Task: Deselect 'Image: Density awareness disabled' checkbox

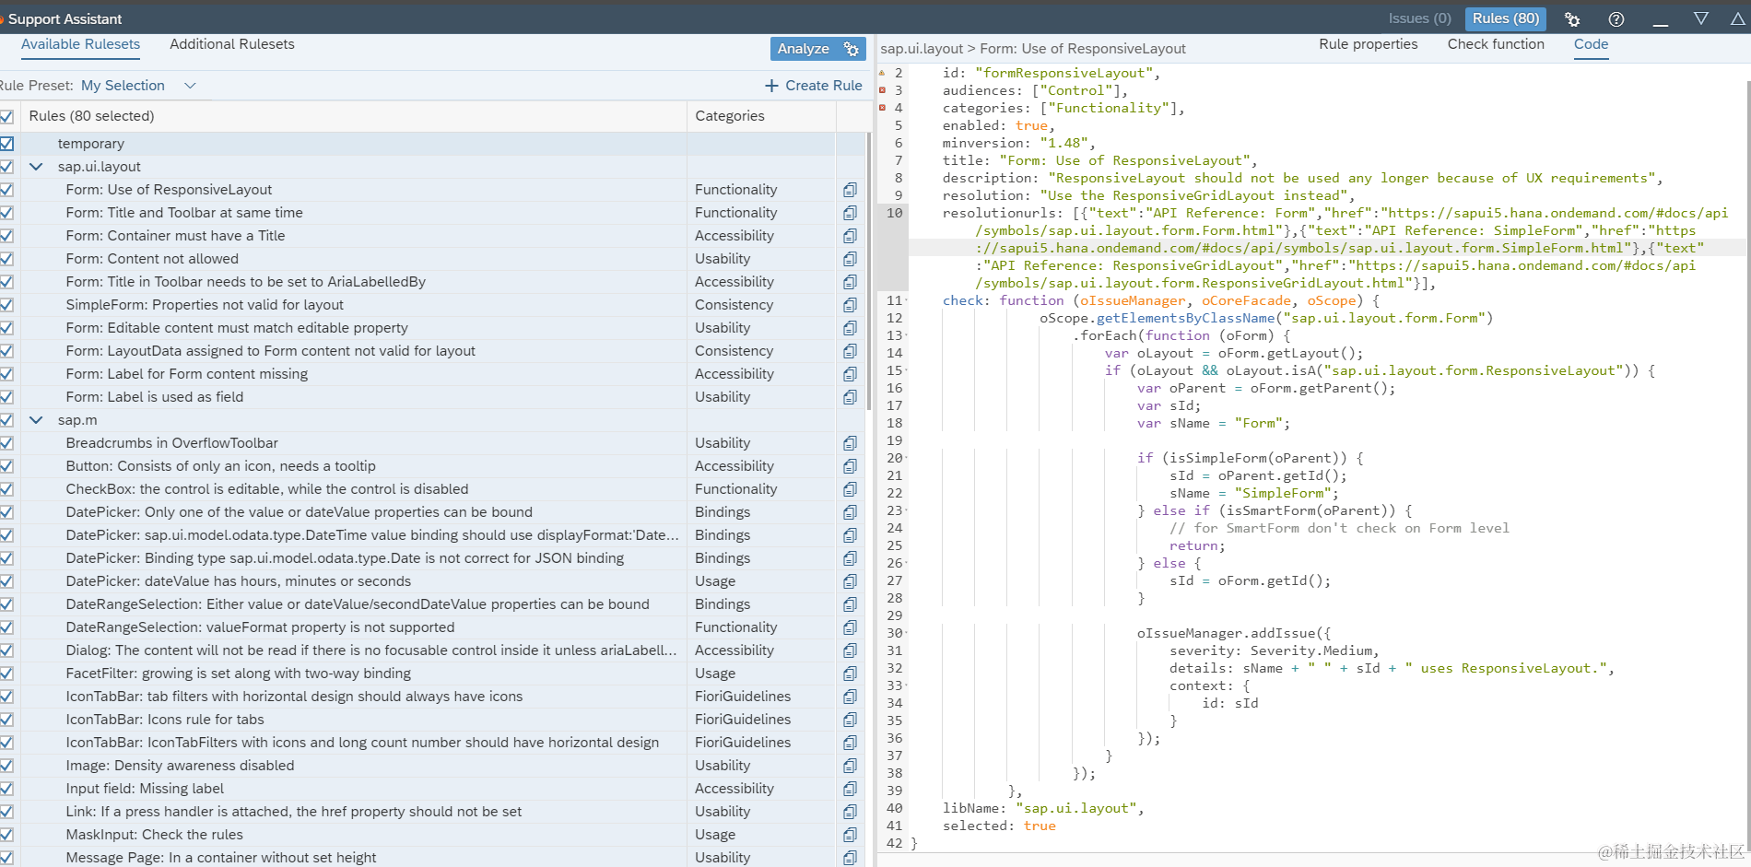Action: click(x=6, y=766)
